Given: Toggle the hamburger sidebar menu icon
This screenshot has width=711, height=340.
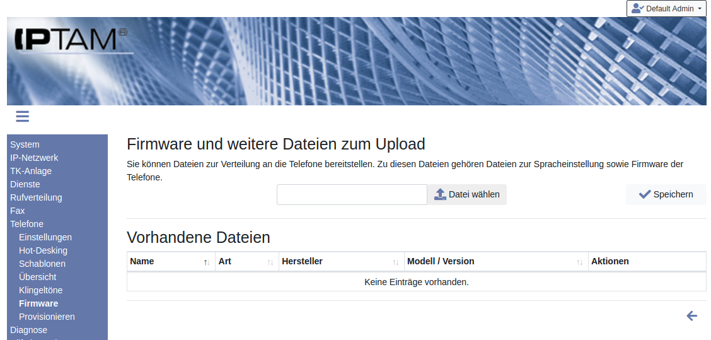Looking at the screenshot, I should tap(23, 116).
